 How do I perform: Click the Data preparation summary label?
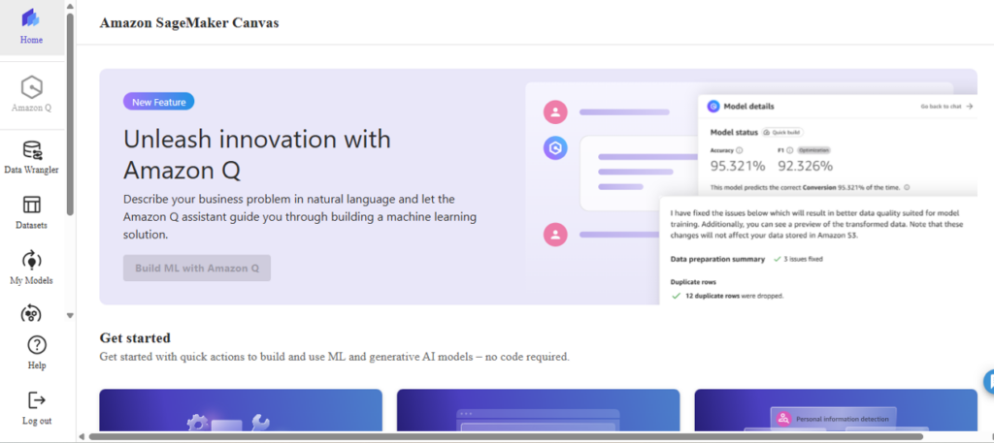717,259
